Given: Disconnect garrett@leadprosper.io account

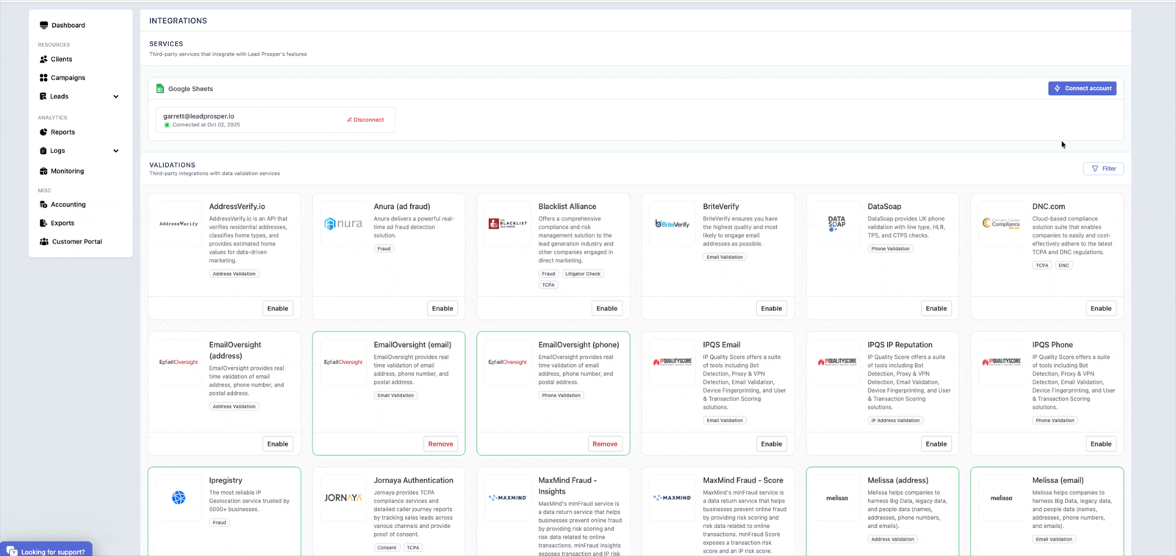Looking at the screenshot, I should (365, 120).
